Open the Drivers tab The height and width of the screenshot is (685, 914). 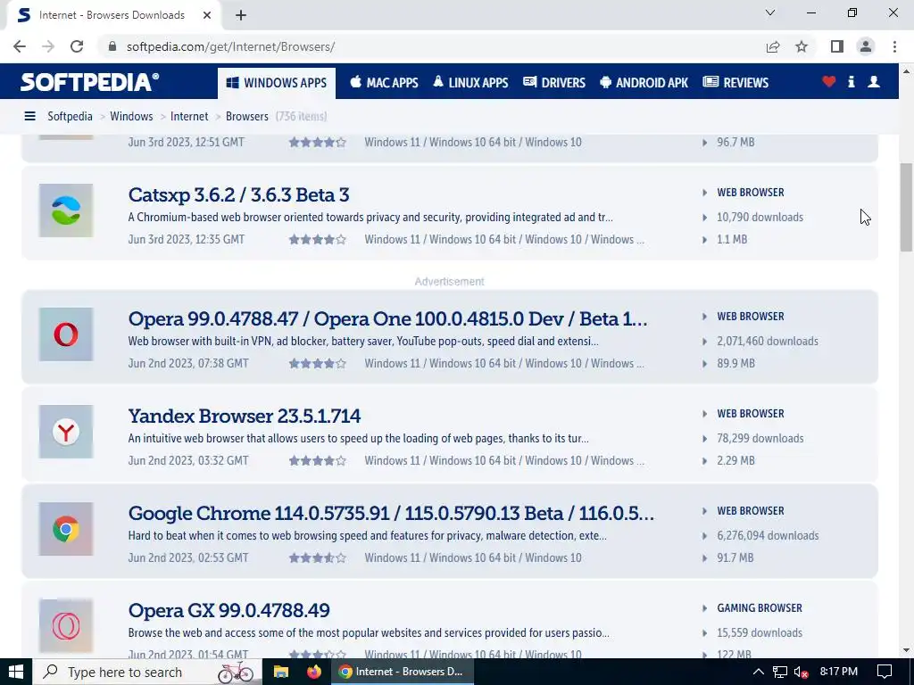[553, 83]
